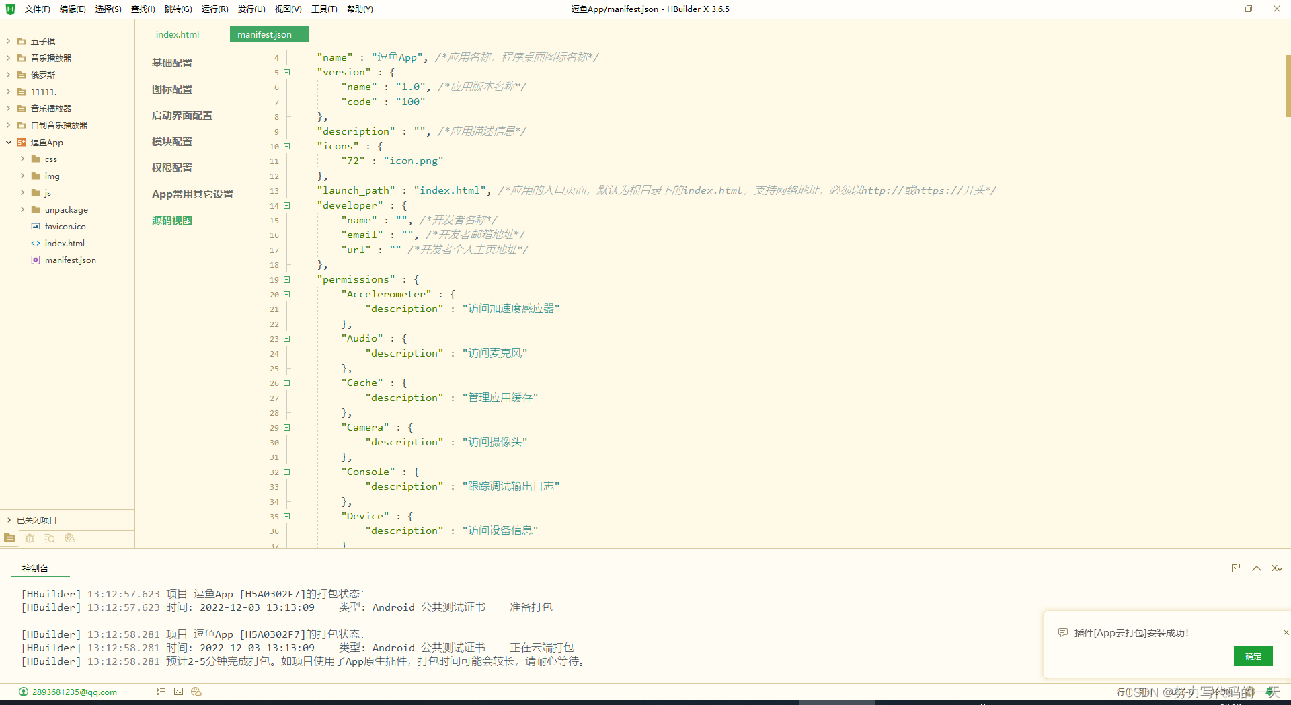The width and height of the screenshot is (1291, 705).
Task: Collapse the "icons" block fold marker
Action: tap(286, 146)
